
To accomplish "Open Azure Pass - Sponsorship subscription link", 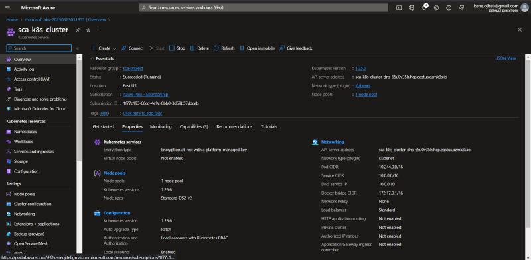I will pos(145,95).
